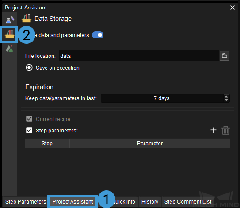Select the Save on execution radio button
Viewport: 240px width, 208px height.
coord(29,68)
